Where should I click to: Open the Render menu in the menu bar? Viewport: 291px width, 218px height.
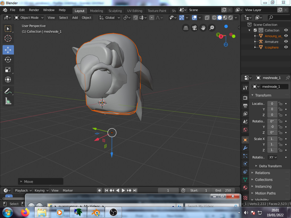click(x=34, y=10)
